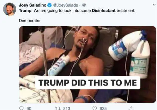Open the embedded hospital bed image

pyautogui.click(x=88, y=64)
